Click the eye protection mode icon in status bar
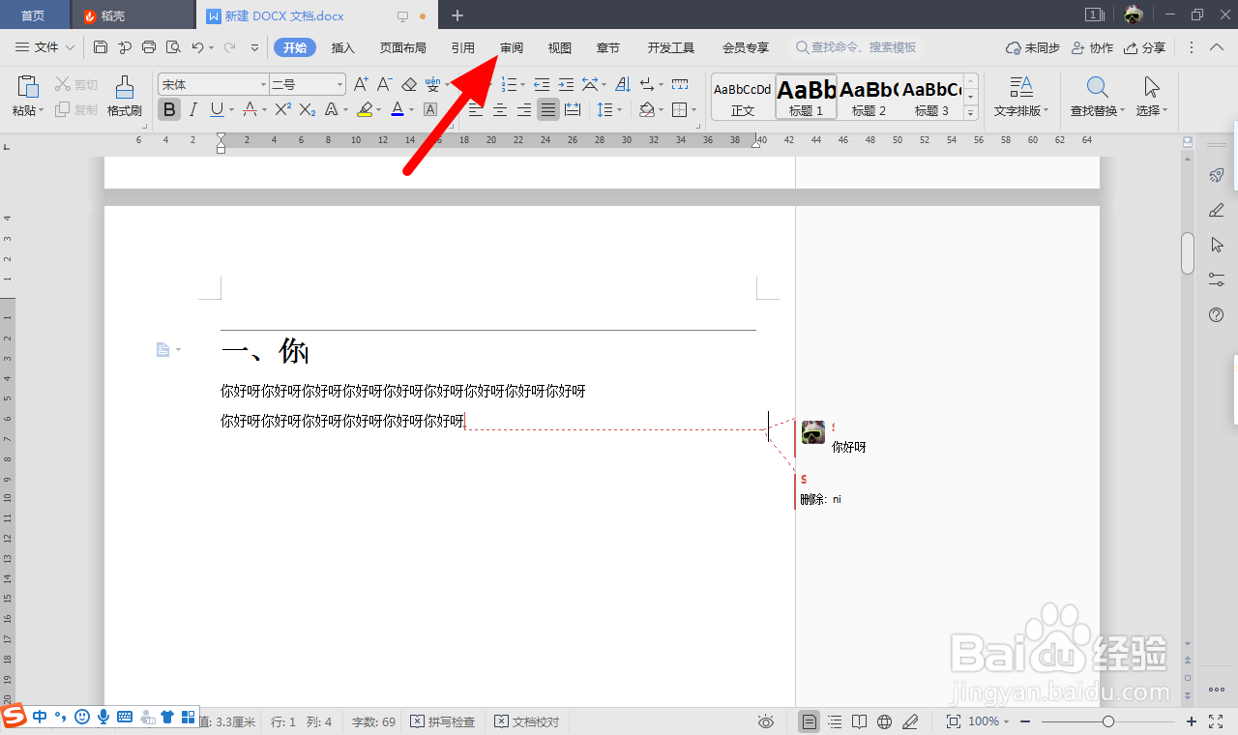The image size is (1238, 735). 766,721
